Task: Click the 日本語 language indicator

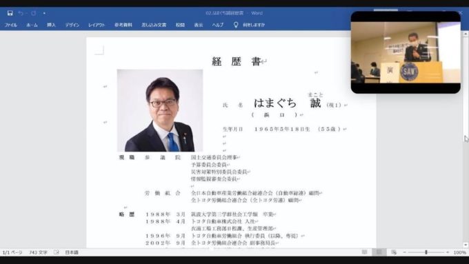Action: point(72,252)
